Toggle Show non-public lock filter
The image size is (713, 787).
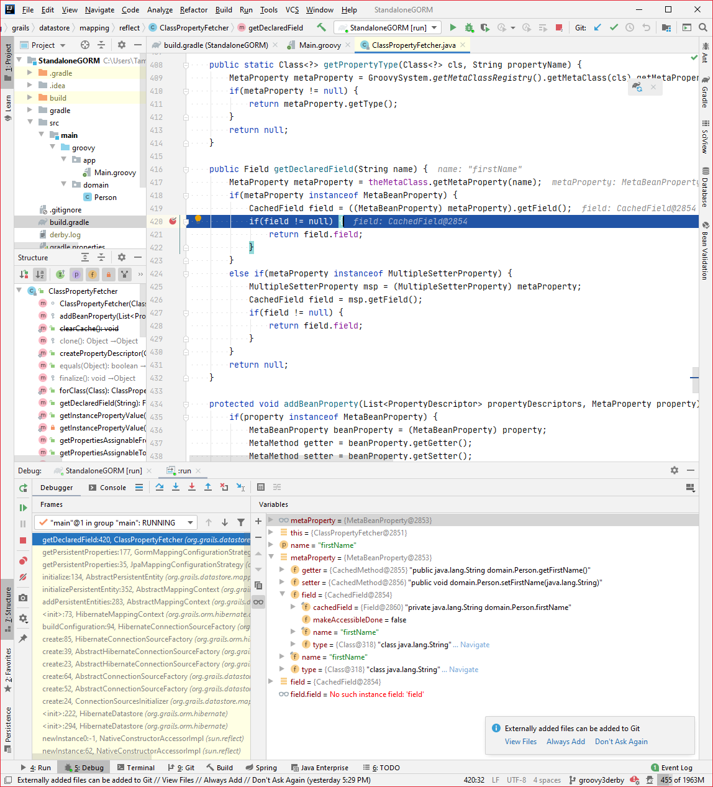(109, 274)
